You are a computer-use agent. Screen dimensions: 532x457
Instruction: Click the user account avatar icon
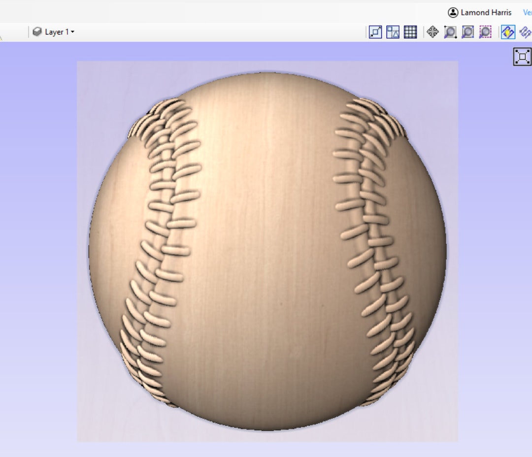454,12
